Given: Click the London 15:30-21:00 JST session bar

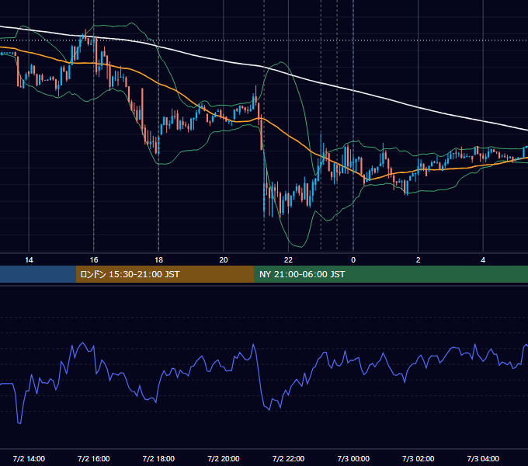Looking at the screenshot, I should tap(165, 274).
